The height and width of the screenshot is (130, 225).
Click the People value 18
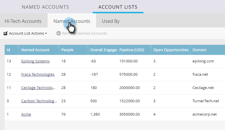[63, 61]
